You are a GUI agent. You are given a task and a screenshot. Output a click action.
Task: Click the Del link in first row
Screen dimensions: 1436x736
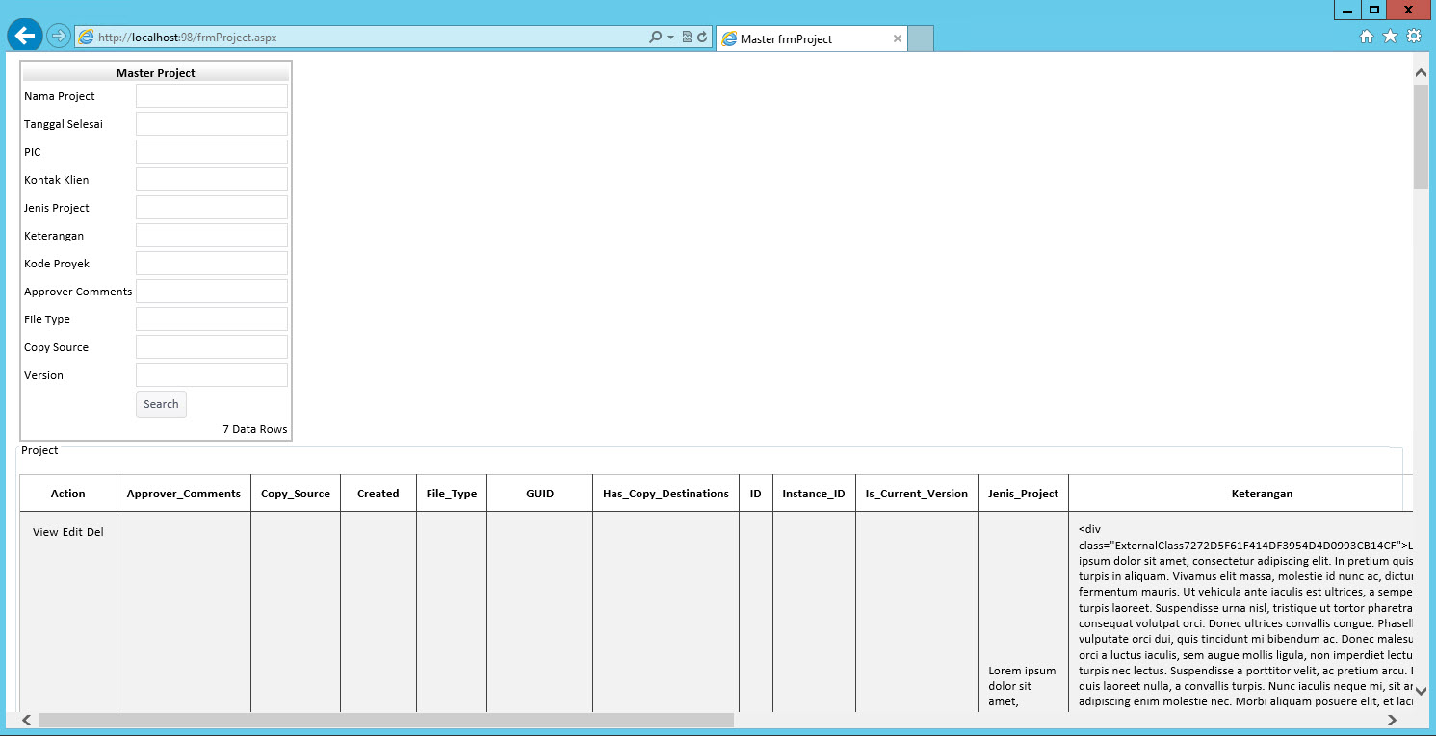point(95,532)
